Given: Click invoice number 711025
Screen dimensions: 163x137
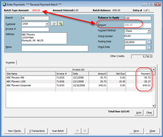Looking at the screenshot, I should click(60, 78).
